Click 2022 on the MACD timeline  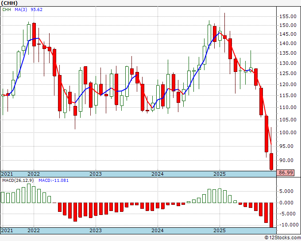point(34,230)
